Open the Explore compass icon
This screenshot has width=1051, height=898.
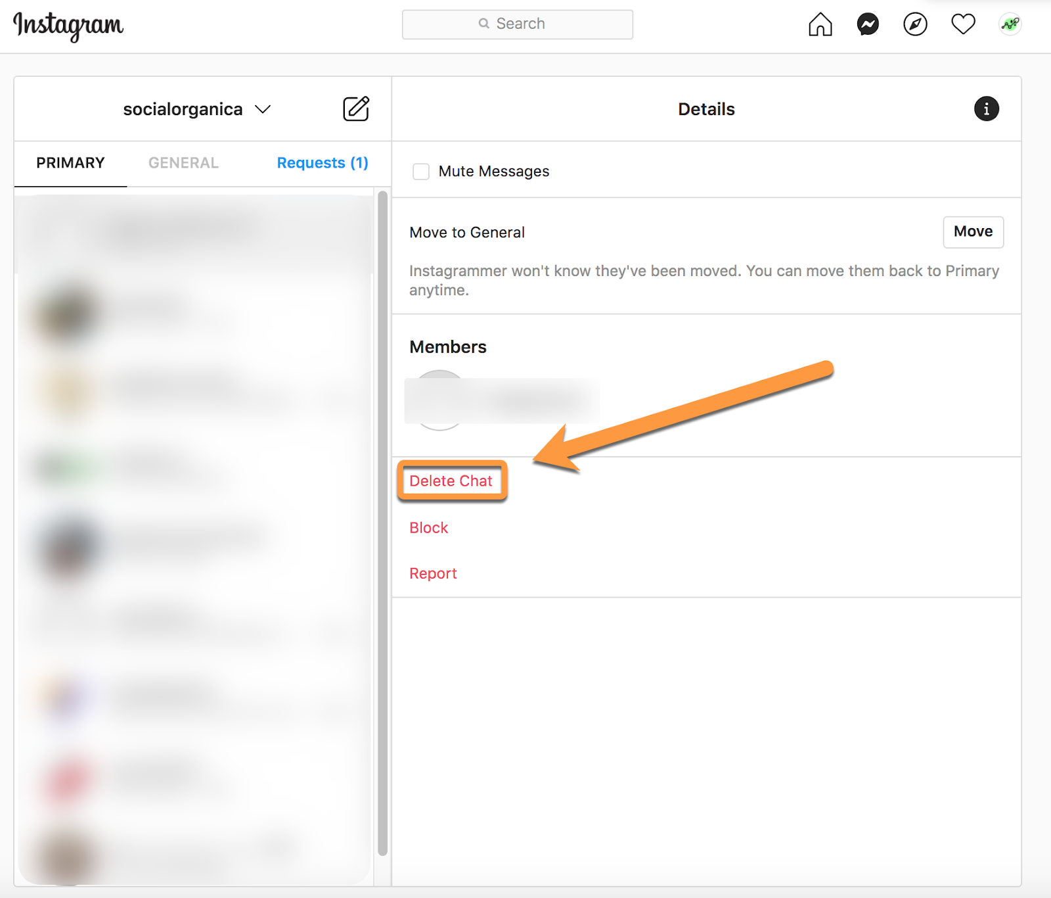coord(915,25)
